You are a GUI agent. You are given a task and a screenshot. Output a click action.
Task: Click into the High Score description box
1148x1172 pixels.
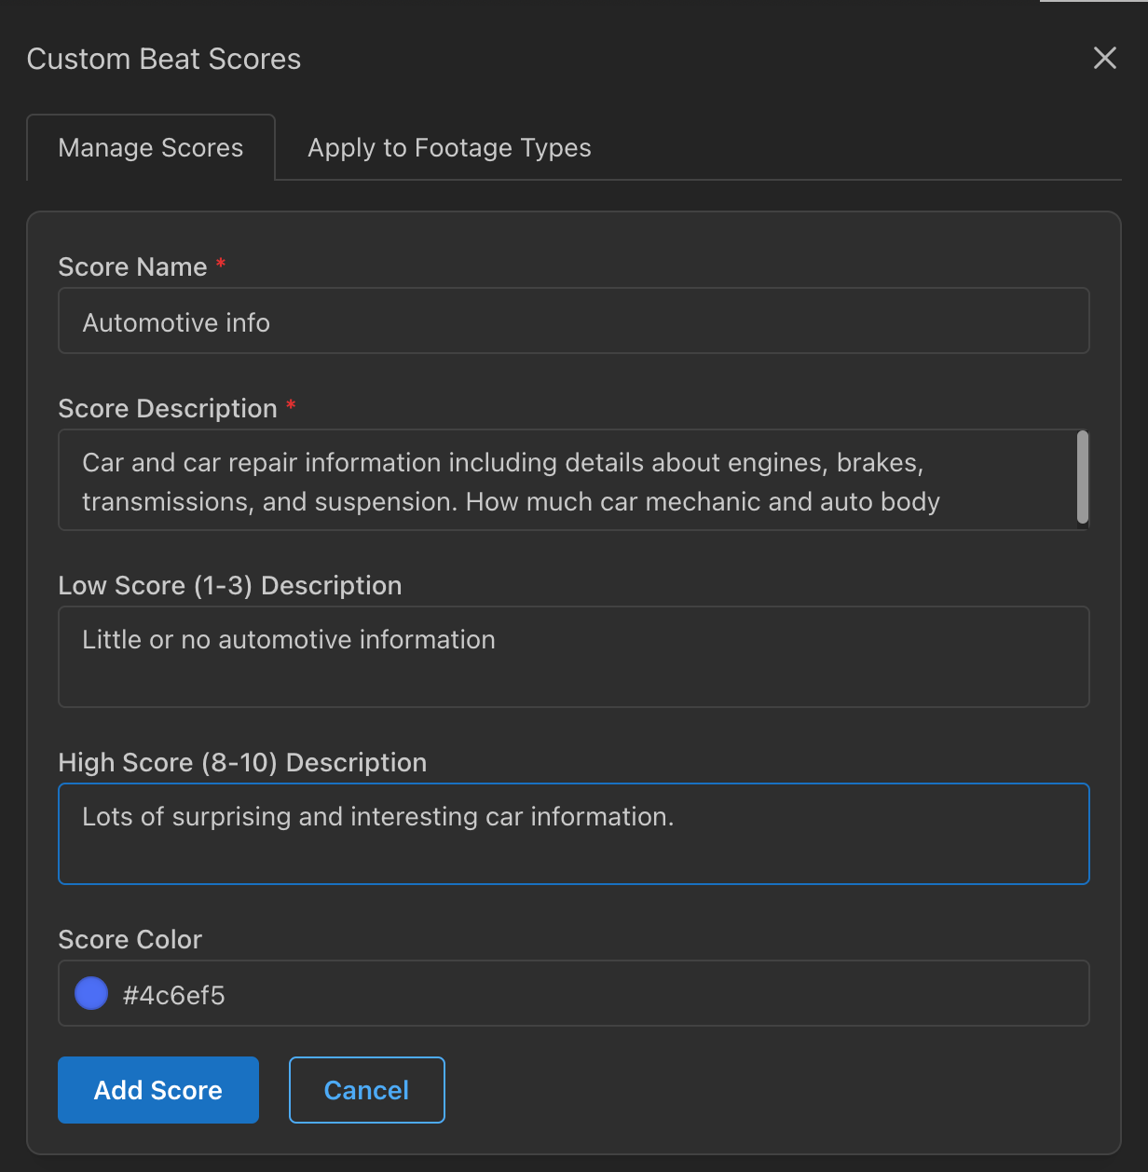574,834
